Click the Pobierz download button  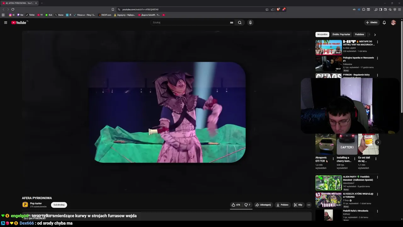pyautogui.click(x=282, y=205)
